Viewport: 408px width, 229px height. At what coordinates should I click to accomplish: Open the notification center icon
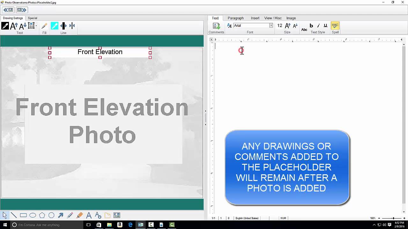390,225
